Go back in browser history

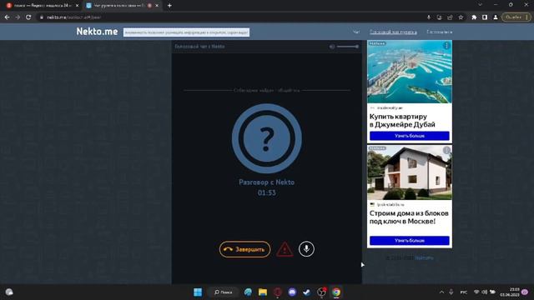tap(8, 17)
